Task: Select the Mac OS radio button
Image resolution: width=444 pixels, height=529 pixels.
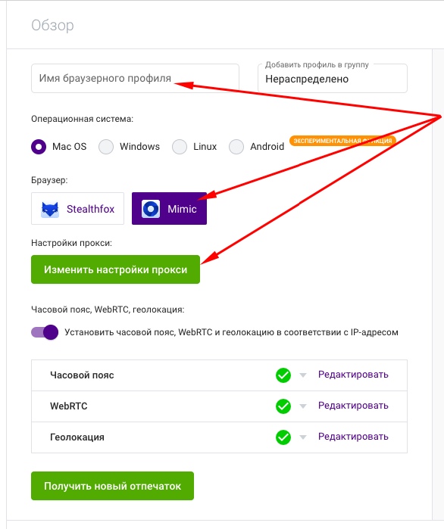Action: click(x=39, y=147)
